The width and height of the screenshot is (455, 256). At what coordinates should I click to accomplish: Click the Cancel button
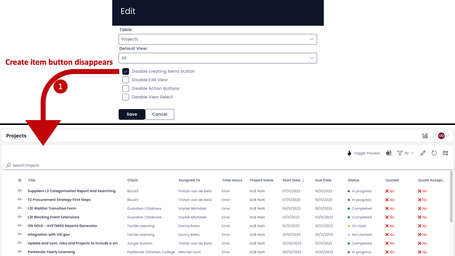pyautogui.click(x=160, y=114)
